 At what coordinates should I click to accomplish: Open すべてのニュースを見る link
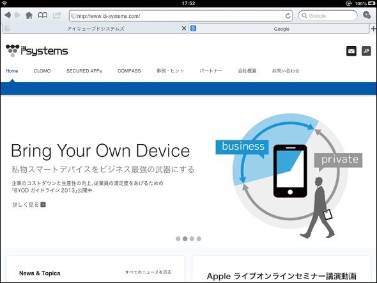pos(148,272)
